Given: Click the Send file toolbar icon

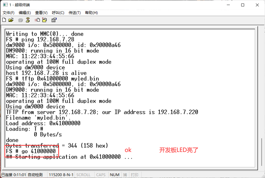Looking at the screenshot, I should click(x=37, y=20).
